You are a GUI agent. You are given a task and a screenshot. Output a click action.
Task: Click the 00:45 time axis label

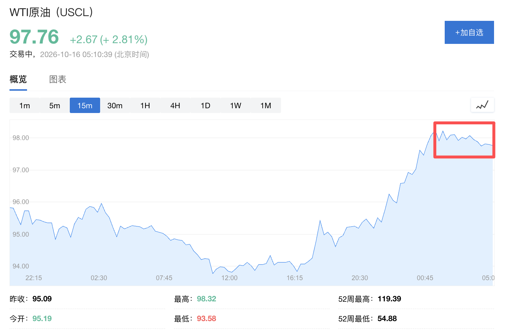[425, 278]
